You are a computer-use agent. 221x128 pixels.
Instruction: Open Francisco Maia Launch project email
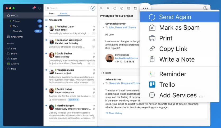point(70,76)
